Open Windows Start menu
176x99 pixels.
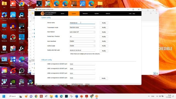(4, 96)
